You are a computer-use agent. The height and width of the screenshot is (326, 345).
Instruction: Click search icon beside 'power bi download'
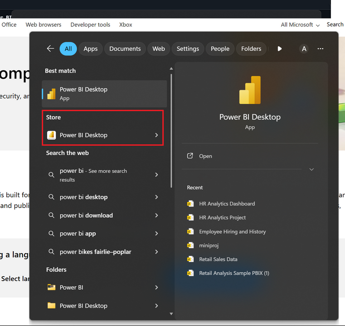[x=51, y=215]
